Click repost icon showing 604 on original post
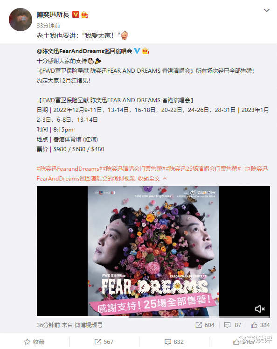 [x=205, y=325]
